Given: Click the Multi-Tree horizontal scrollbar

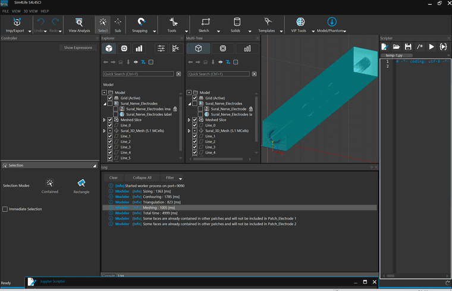Looking at the screenshot, I should tap(218, 159).
